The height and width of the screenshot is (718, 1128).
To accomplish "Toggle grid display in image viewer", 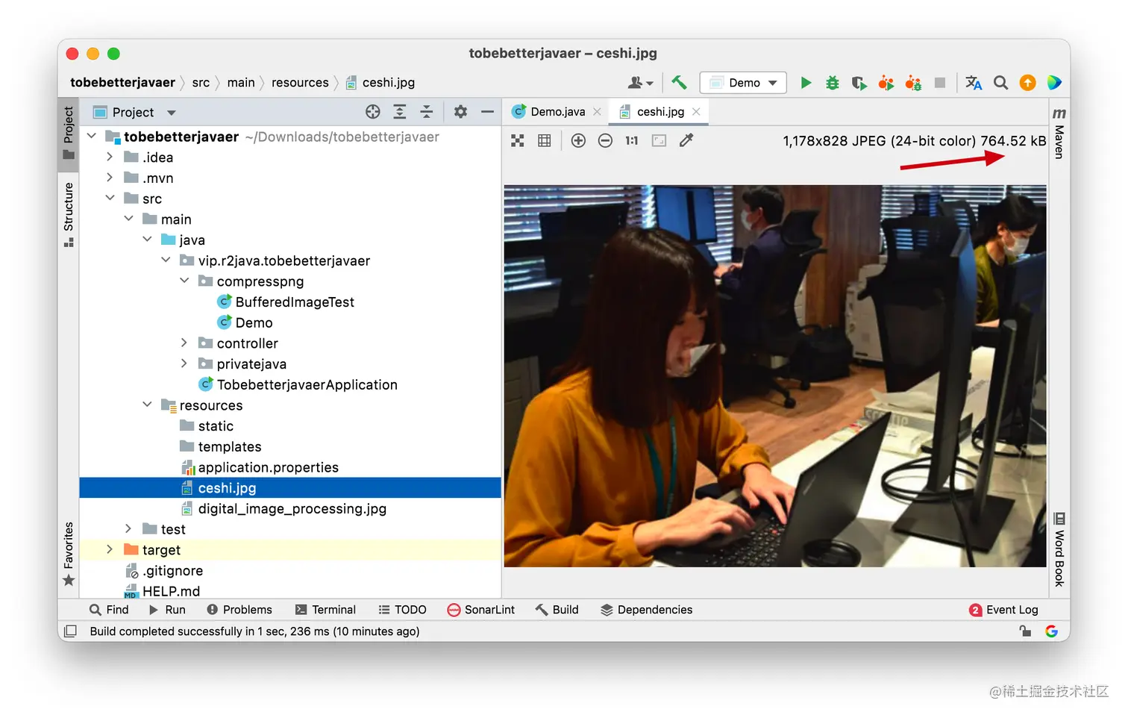I will pos(545,140).
